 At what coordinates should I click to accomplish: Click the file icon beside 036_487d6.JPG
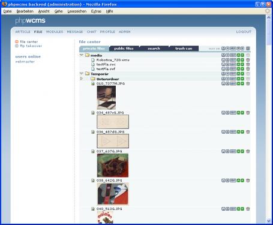point(93,132)
